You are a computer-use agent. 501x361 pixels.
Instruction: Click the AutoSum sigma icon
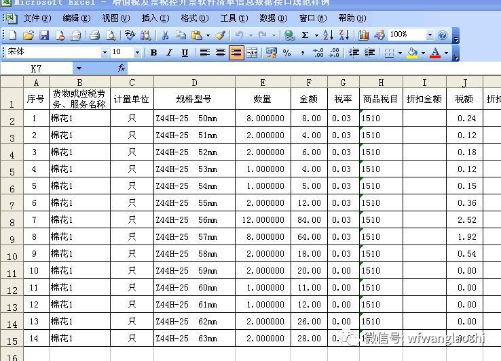[x=305, y=35]
